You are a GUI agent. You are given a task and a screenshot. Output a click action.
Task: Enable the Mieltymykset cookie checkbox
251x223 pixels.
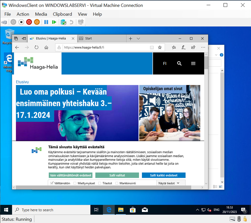click(x=75, y=183)
